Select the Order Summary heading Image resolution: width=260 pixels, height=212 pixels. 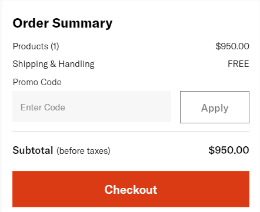point(62,23)
